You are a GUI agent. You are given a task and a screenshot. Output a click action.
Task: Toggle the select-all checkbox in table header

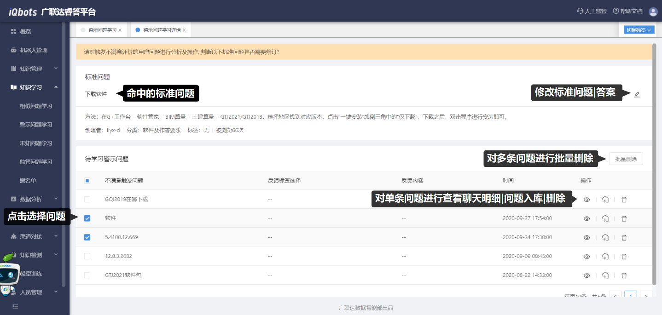click(87, 181)
